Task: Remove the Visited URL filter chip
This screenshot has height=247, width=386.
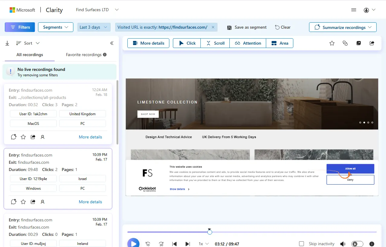Action: [213, 27]
